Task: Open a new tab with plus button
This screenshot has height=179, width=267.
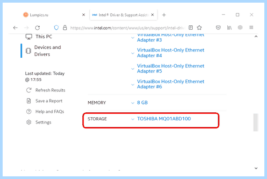Action: (x=164, y=15)
